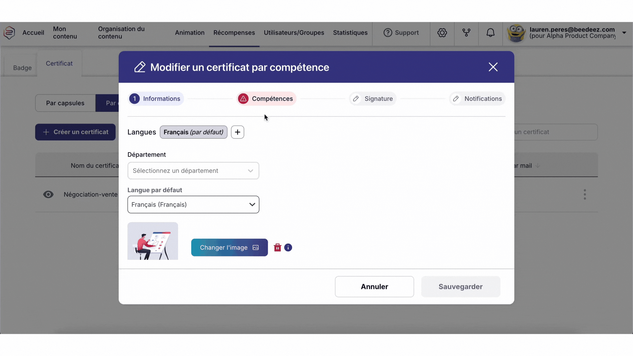Click the warning icon on the Compétences step

click(243, 99)
